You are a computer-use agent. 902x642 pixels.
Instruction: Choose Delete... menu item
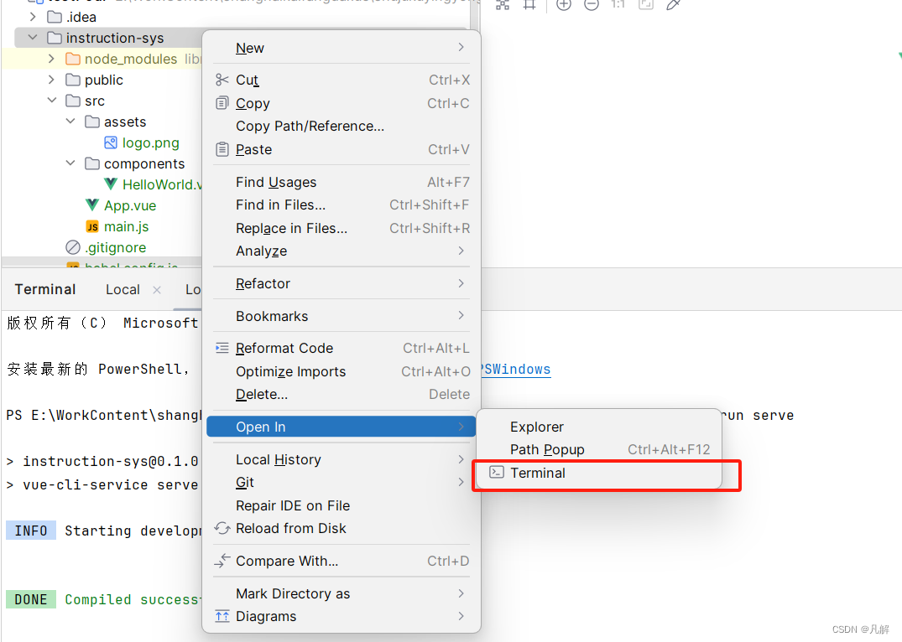pyautogui.click(x=342, y=394)
